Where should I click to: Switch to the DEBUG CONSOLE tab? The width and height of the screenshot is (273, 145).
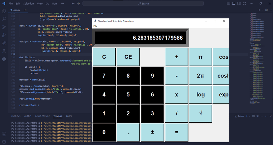42,116
